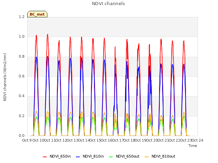Click the orange NDVI_810out legend swatch

147,157
